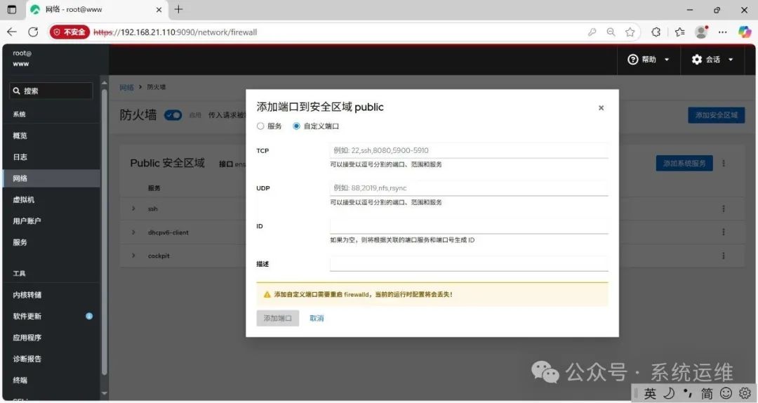Click the favorites star icon in address bar
The image size is (758, 403).
click(x=630, y=32)
